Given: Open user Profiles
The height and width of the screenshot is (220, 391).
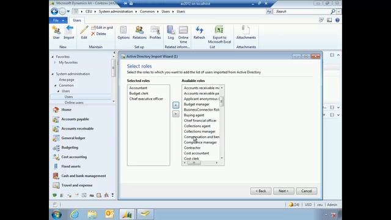Looking at the screenshot, I should pyautogui.click(x=155, y=32).
